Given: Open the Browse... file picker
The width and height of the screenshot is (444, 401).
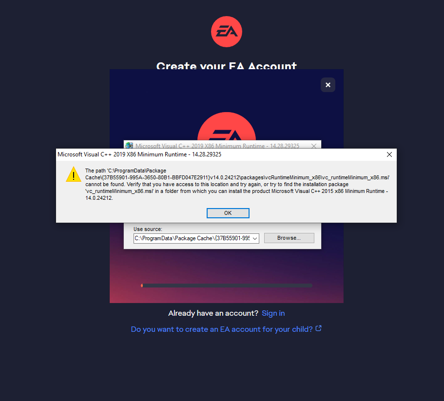Looking at the screenshot, I should coord(289,238).
